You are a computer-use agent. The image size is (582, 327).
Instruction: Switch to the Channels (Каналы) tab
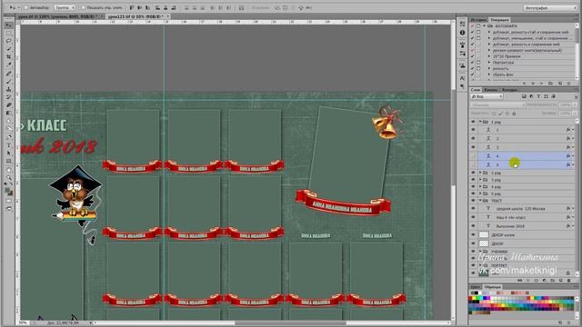(491, 90)
